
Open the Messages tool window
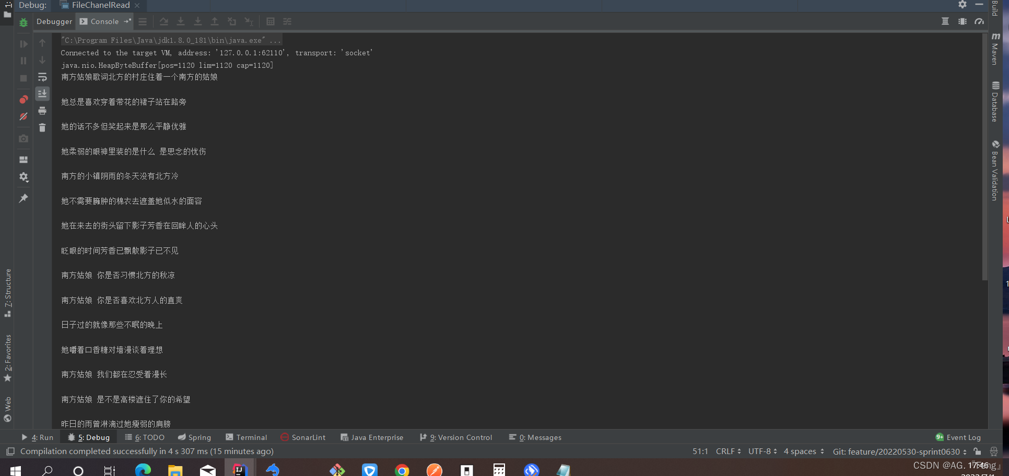click(535, 437)
